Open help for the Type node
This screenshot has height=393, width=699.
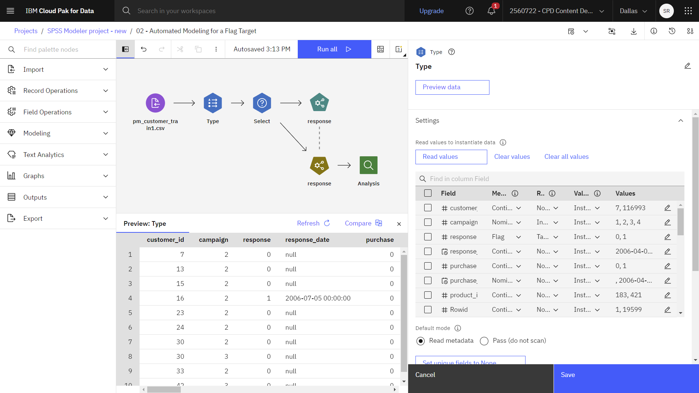coord(452,52)
